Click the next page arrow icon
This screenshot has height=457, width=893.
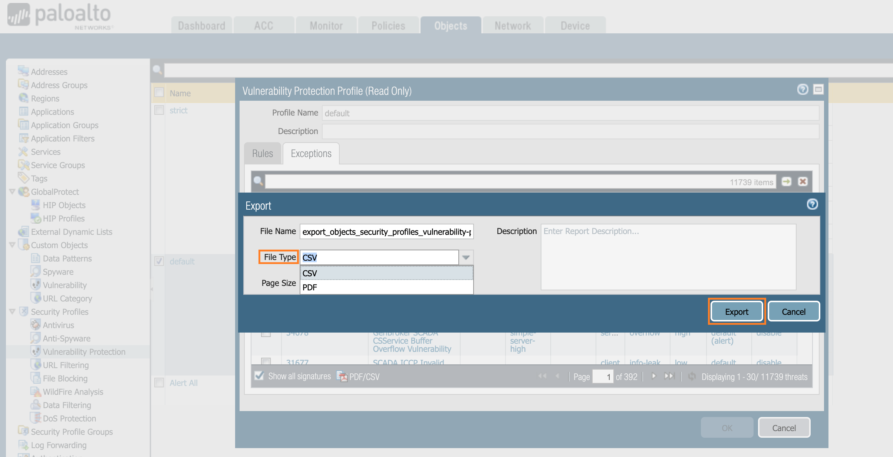coord(653,376)
